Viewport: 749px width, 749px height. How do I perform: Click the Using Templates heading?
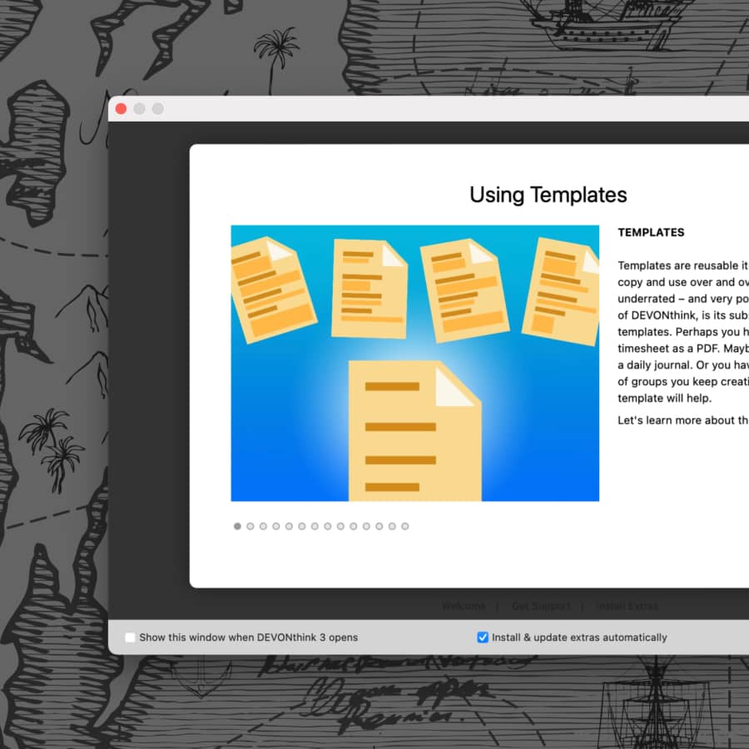pos(548,195)
